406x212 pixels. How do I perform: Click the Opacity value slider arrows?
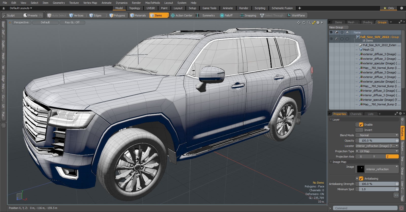397,141
